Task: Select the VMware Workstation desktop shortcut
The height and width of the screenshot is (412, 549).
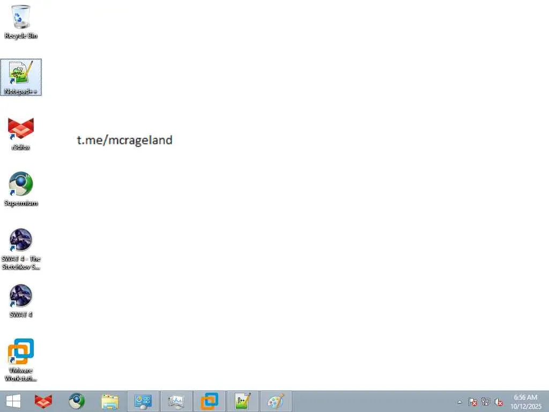Action: coord(21,360)
